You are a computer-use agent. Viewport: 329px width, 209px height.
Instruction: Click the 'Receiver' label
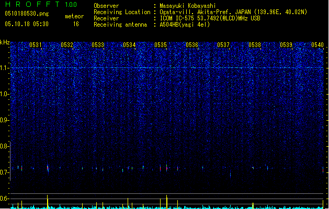tap(106, 18)
